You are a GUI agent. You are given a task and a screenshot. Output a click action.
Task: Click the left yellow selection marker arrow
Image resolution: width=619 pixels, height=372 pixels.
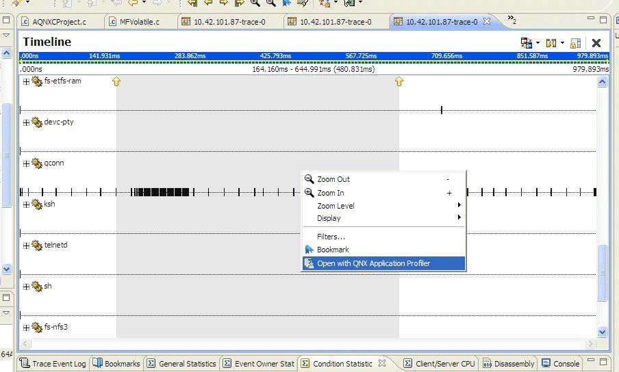116,82
